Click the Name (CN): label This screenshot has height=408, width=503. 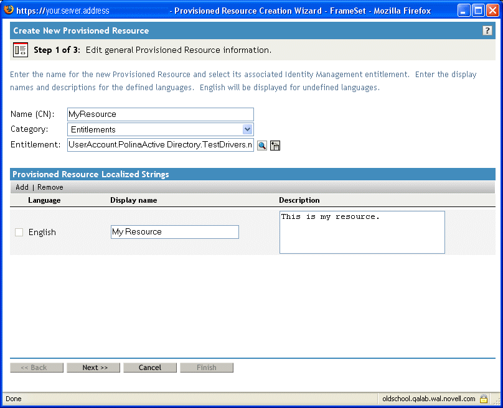point(32,114)
